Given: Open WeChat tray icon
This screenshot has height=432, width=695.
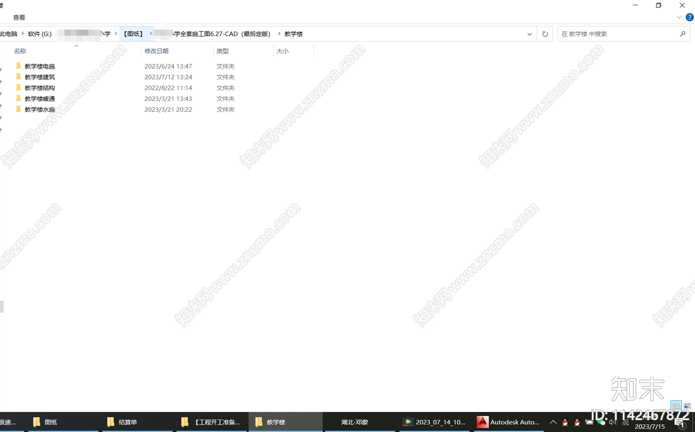Looking at the screenshot, I should 601,422.
